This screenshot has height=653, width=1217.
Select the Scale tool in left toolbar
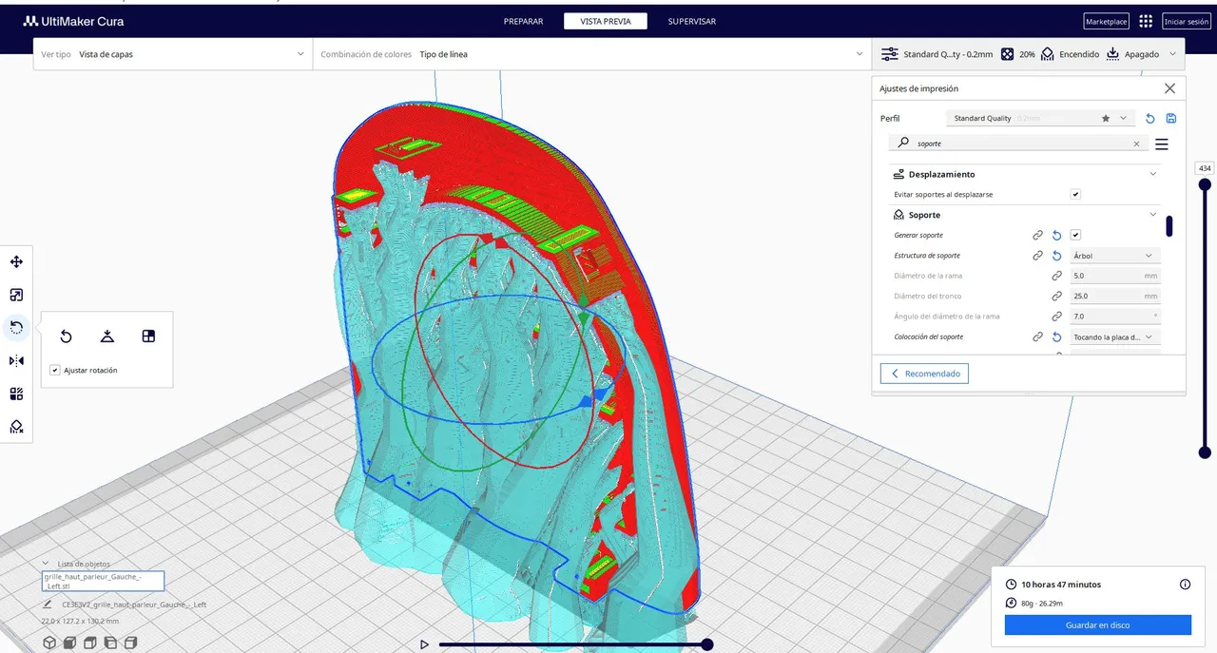[x=16, y=295]
